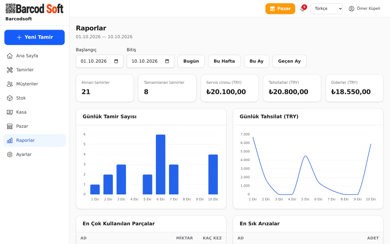Click Giderler amount ₺18.550,00
This screenshot has width=390, height=244.
(351, 92)
